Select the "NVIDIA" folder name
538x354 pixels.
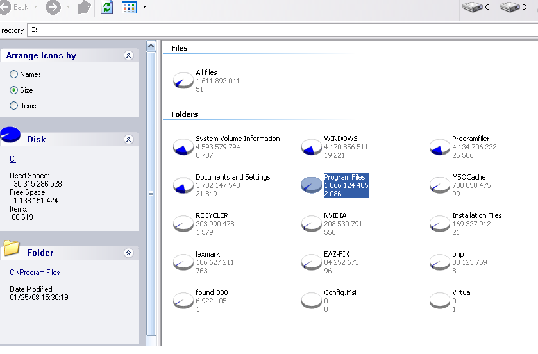click(335, 215)
